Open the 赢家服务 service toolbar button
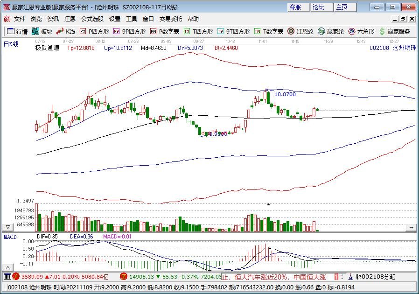The height and width of the screenshot is (294, 419). click(x=395, y=31)
